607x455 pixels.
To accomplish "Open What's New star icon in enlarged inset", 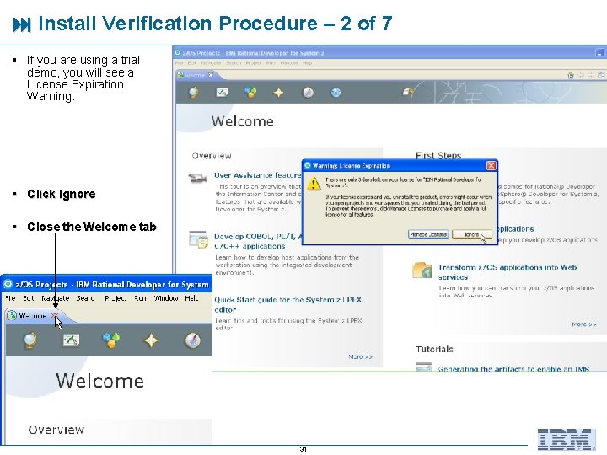I will click(x=151, y=340).
